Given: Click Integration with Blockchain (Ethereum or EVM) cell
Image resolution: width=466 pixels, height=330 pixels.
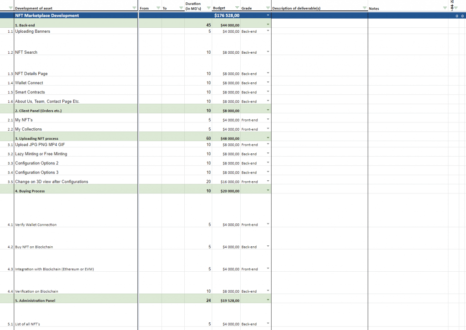Looking at the screenshot, I should coord(76,261).
